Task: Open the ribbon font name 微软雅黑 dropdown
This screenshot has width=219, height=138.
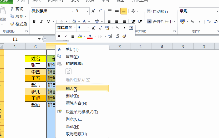Action: 73,11
